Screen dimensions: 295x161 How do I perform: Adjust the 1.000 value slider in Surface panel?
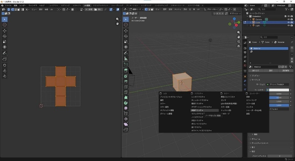coord(279,105)
